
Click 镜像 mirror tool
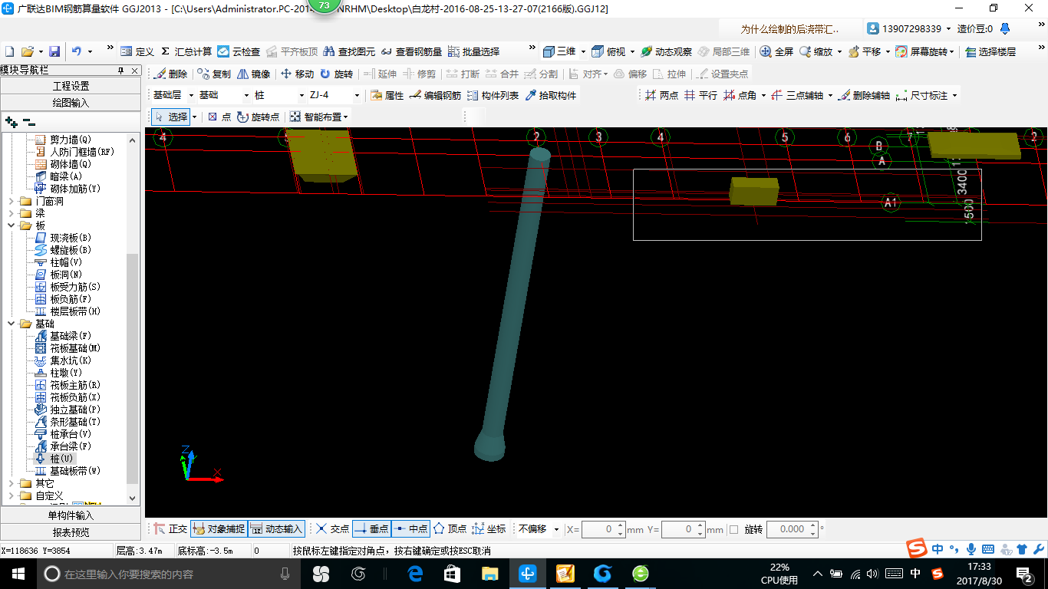(x=253, y=74)
